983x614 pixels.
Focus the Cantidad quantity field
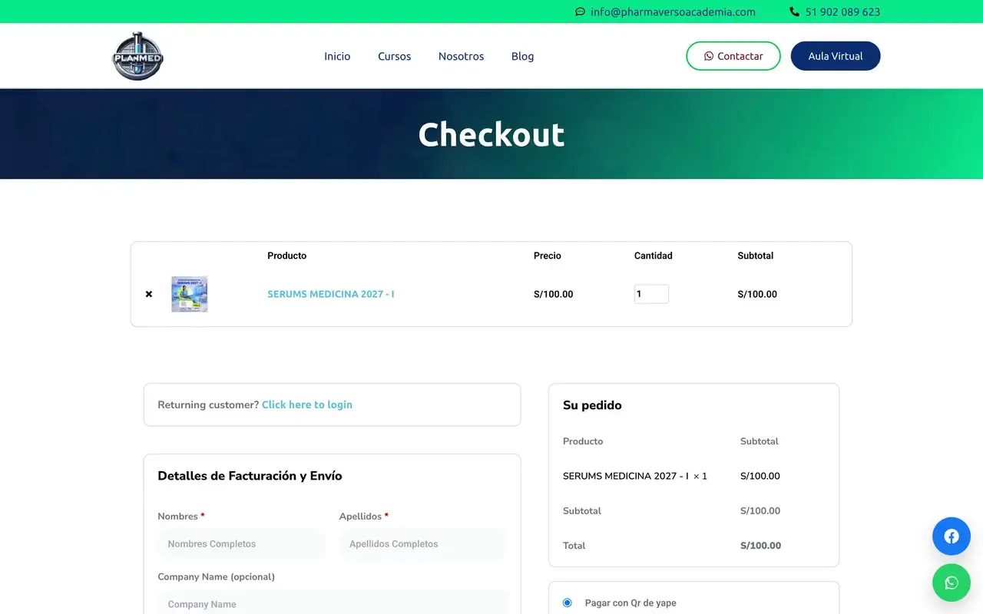[x=651, y=294]
